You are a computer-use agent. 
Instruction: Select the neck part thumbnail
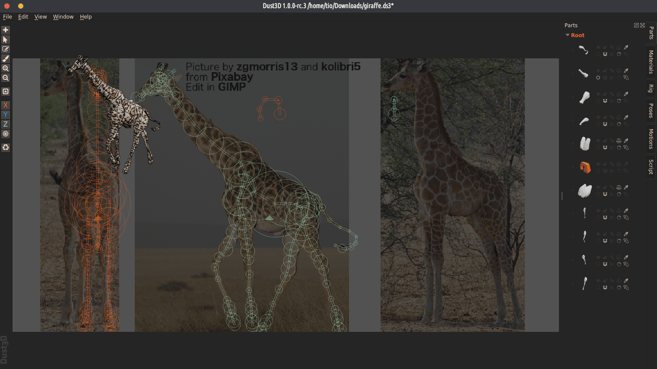(584, 97)
